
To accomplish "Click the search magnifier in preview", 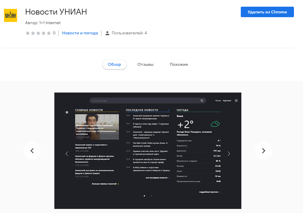I will click(202, 100).
